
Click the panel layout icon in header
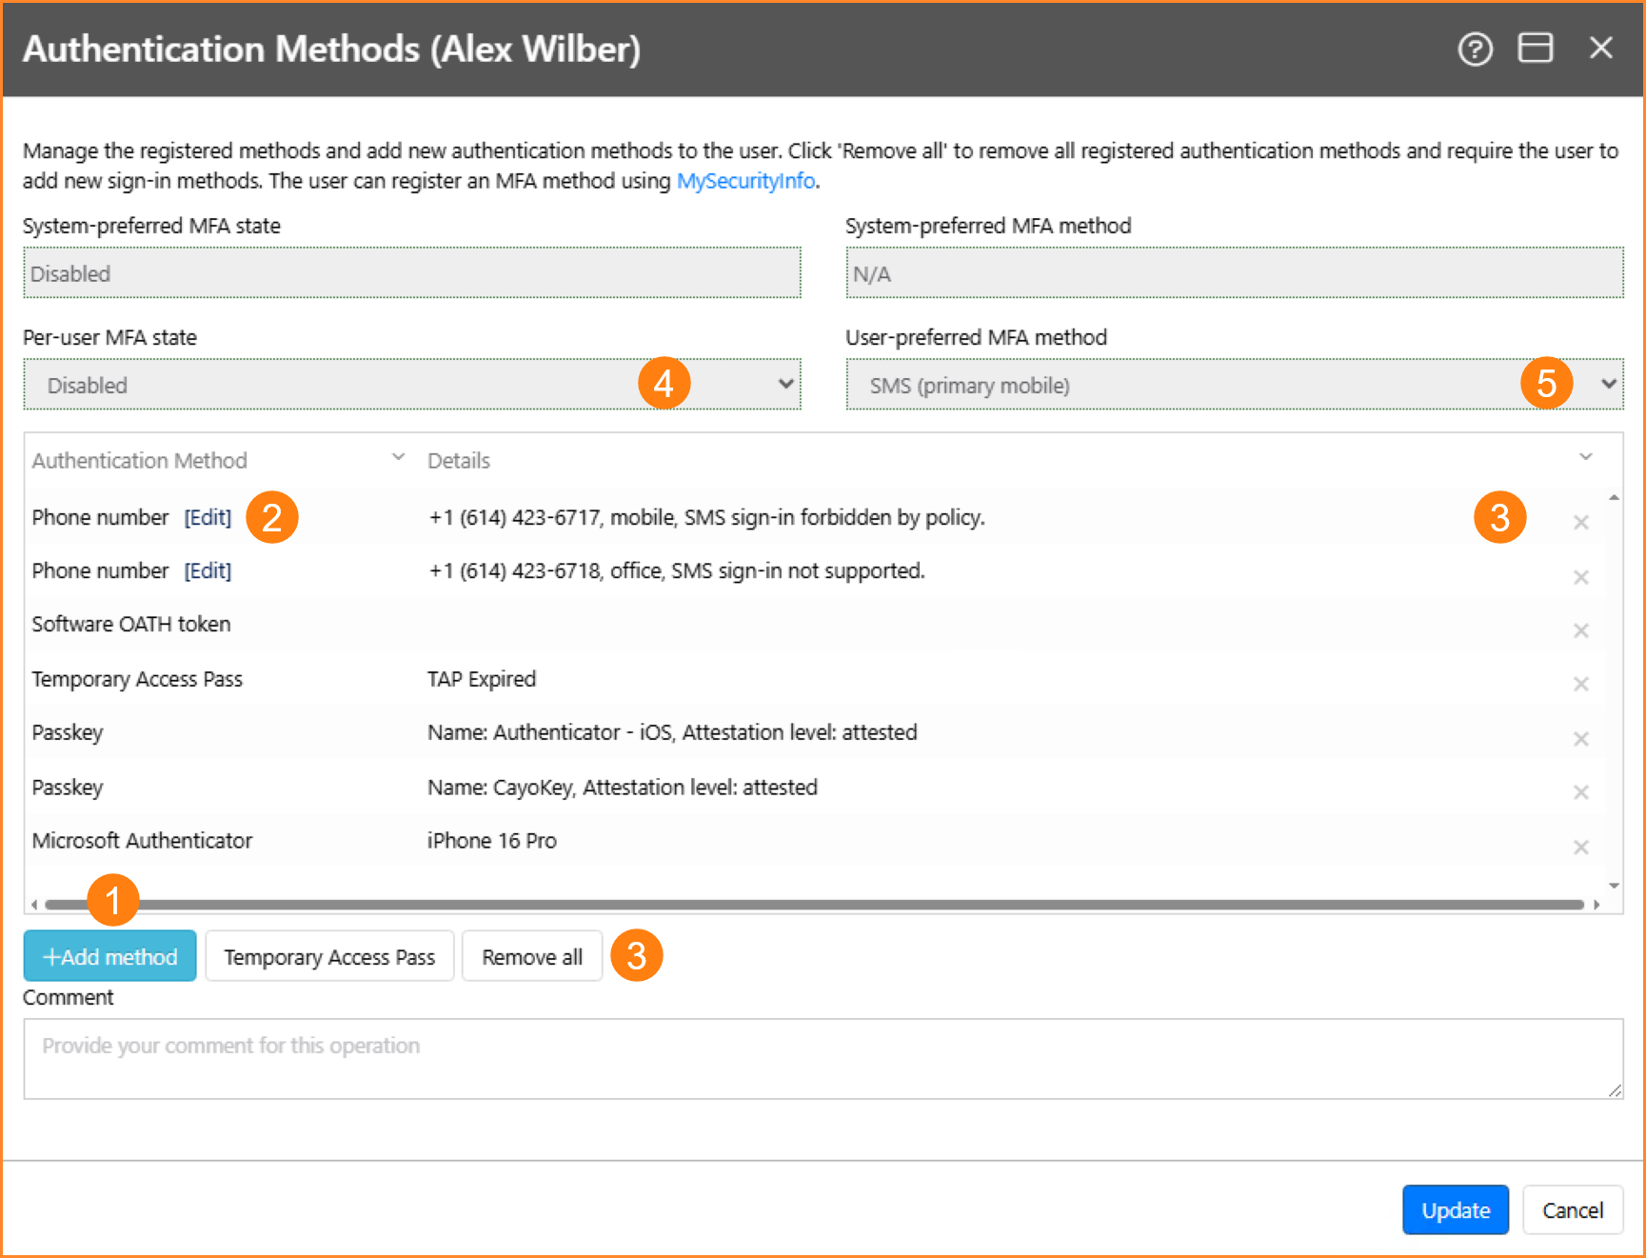tap(1535, 48)
